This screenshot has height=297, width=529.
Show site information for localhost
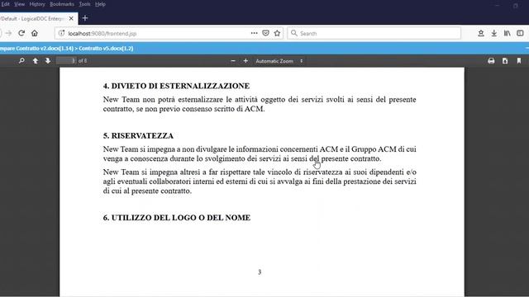pyautogui.click(x=61, y=33)
